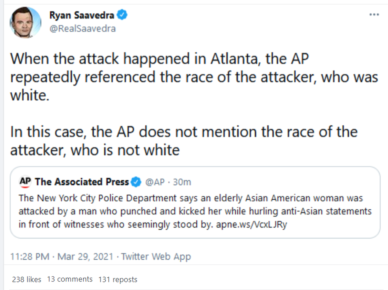The image size is (388, 290).
Task: Click the blue verified badge beside Ryan Saavedra
Action: point(122,15)
